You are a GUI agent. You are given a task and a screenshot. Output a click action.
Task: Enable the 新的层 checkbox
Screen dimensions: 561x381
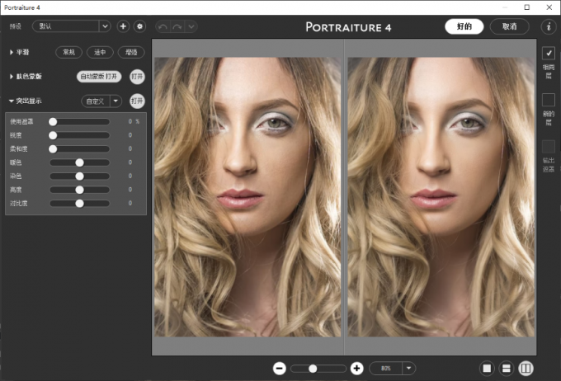click(x=549, y=100)
